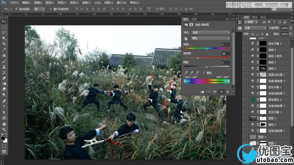
Task: Enable the 着色 colorize checkbox
Action: (x=204, y=73)
